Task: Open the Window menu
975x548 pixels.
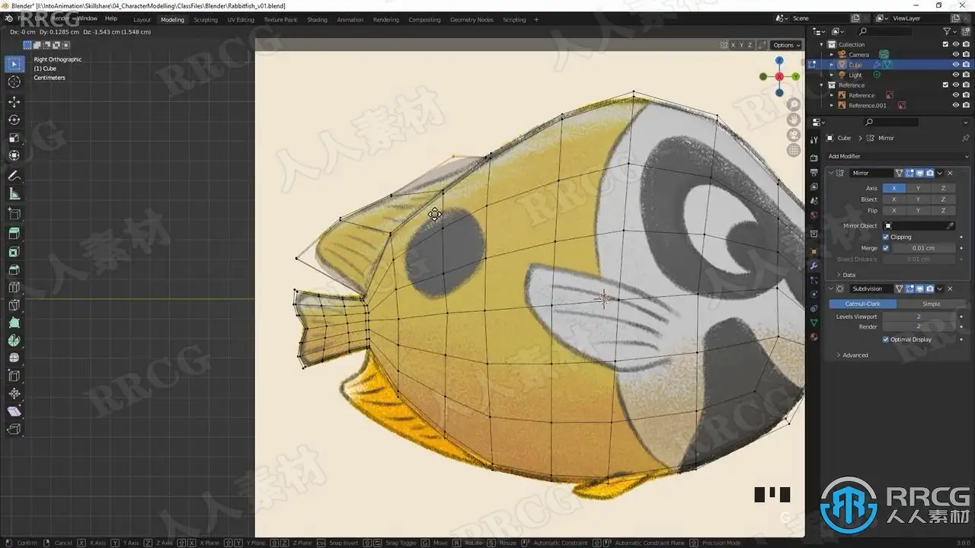Action: 88,18
